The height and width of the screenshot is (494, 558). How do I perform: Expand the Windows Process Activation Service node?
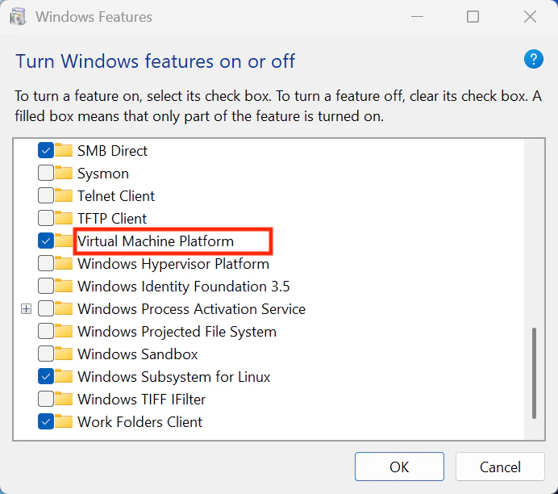coord(26,309)
